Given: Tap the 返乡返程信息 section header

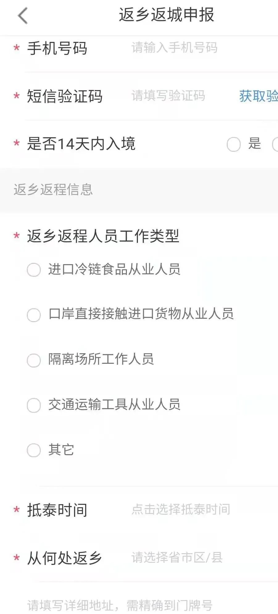Looking at the screenshot, I should coord(53,189).
